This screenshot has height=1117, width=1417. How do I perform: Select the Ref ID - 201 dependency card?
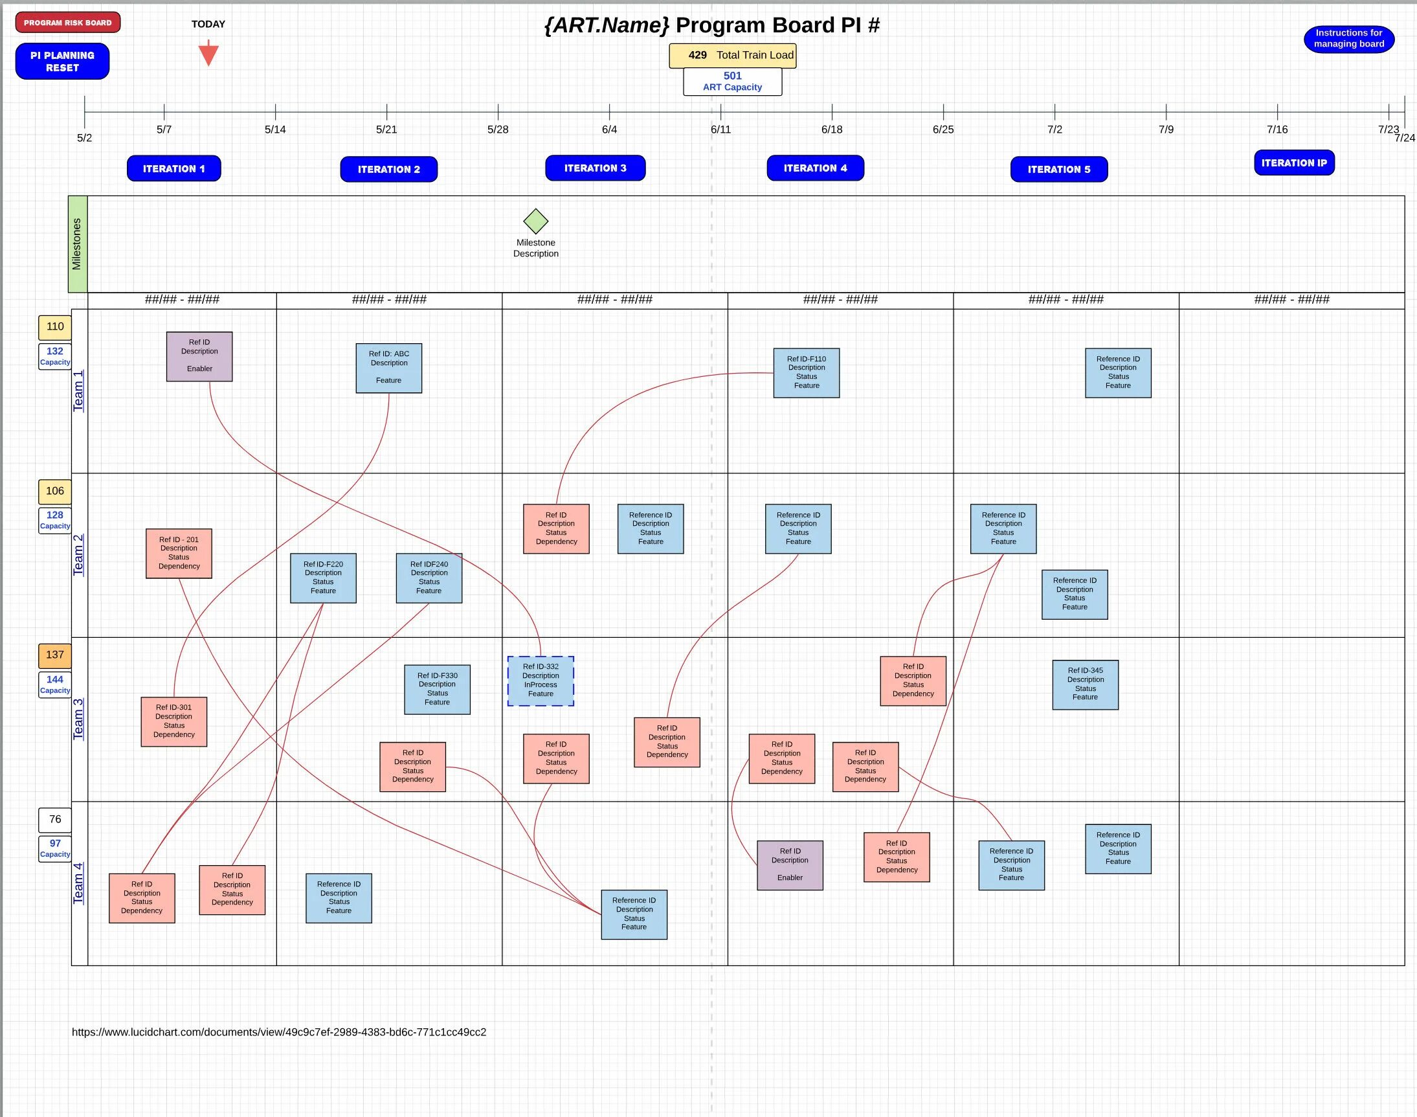point(179,553)
